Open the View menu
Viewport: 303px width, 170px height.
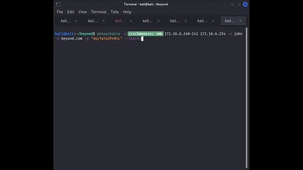(x=82, y=12)
